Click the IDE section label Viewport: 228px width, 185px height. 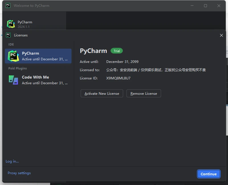coord(11,44)
